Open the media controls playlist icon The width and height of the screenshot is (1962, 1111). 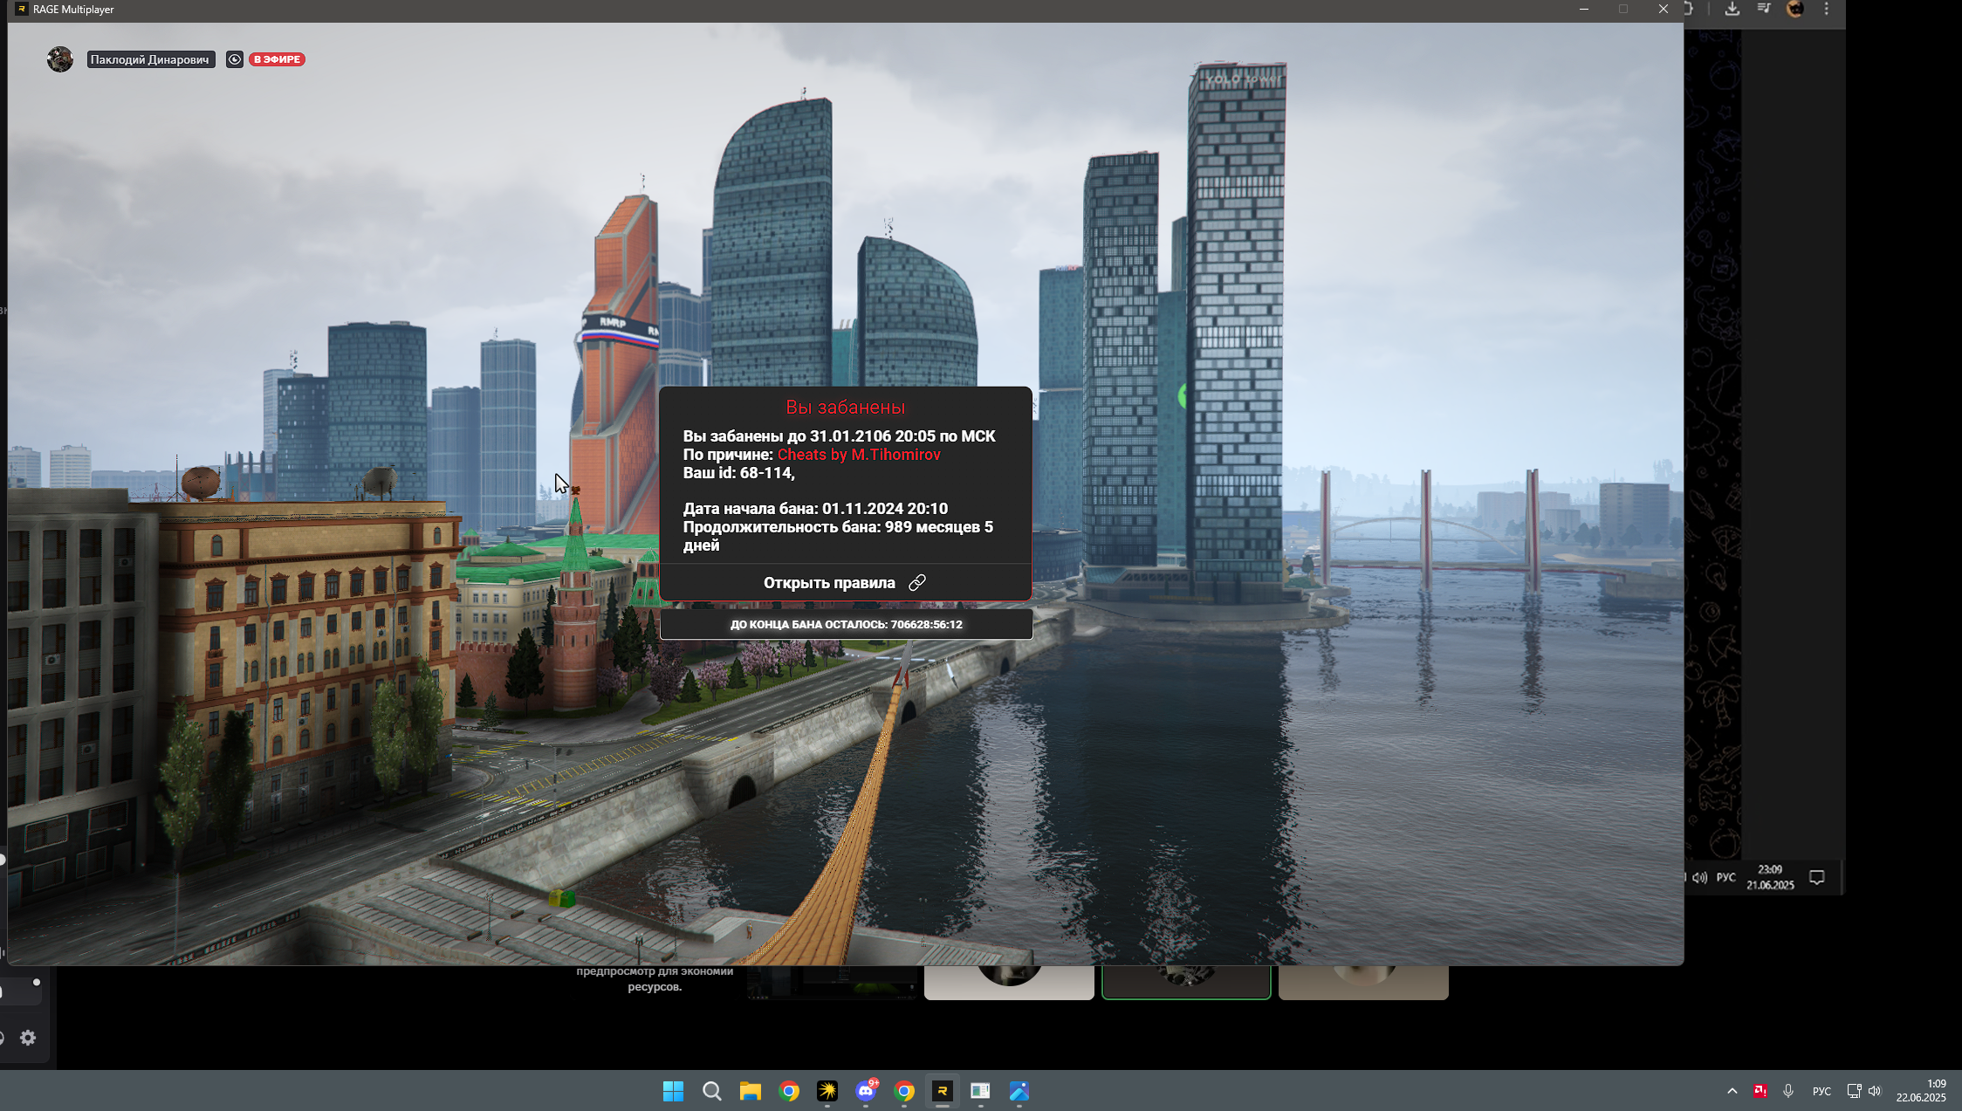[x=1764, y=10]
